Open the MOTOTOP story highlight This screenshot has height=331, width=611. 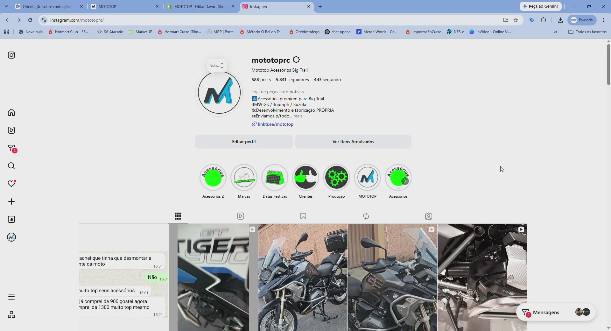pyautogui.click(x=368, y=178)
